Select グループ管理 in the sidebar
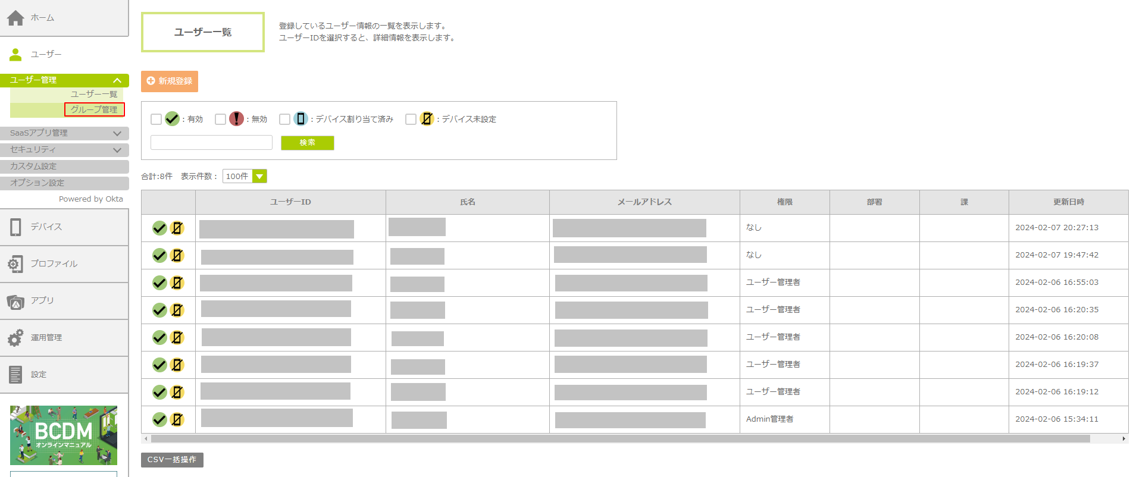1130x477 pixels. (x=94, y=109)
